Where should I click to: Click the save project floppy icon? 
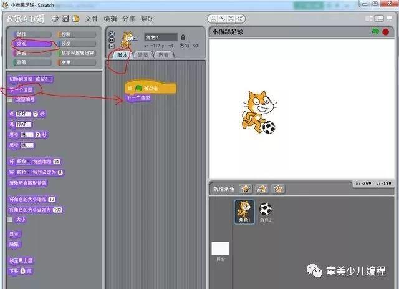pos(65,19)
